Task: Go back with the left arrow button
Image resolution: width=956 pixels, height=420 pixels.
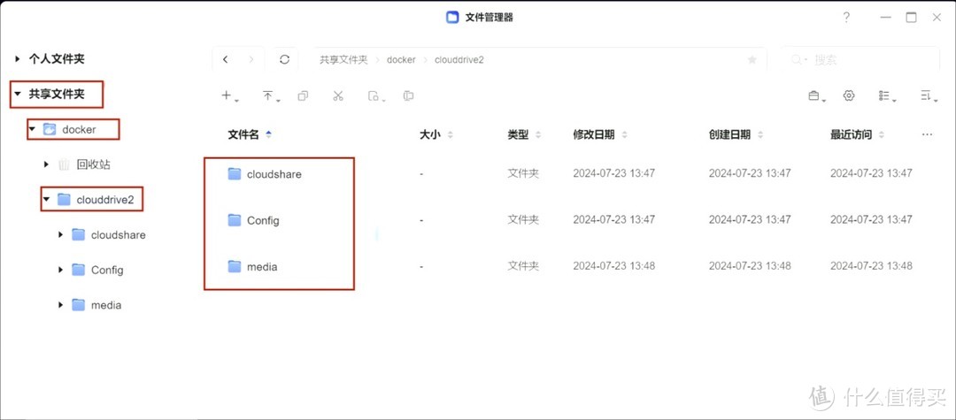Action: click(226, 59)
